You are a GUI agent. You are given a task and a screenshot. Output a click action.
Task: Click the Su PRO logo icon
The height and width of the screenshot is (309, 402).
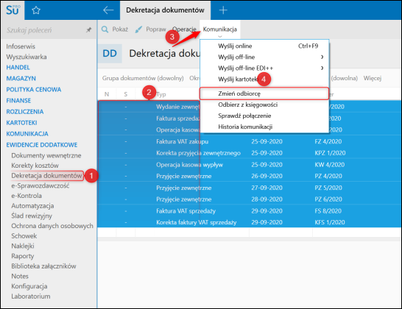click(x=13, y=10)
